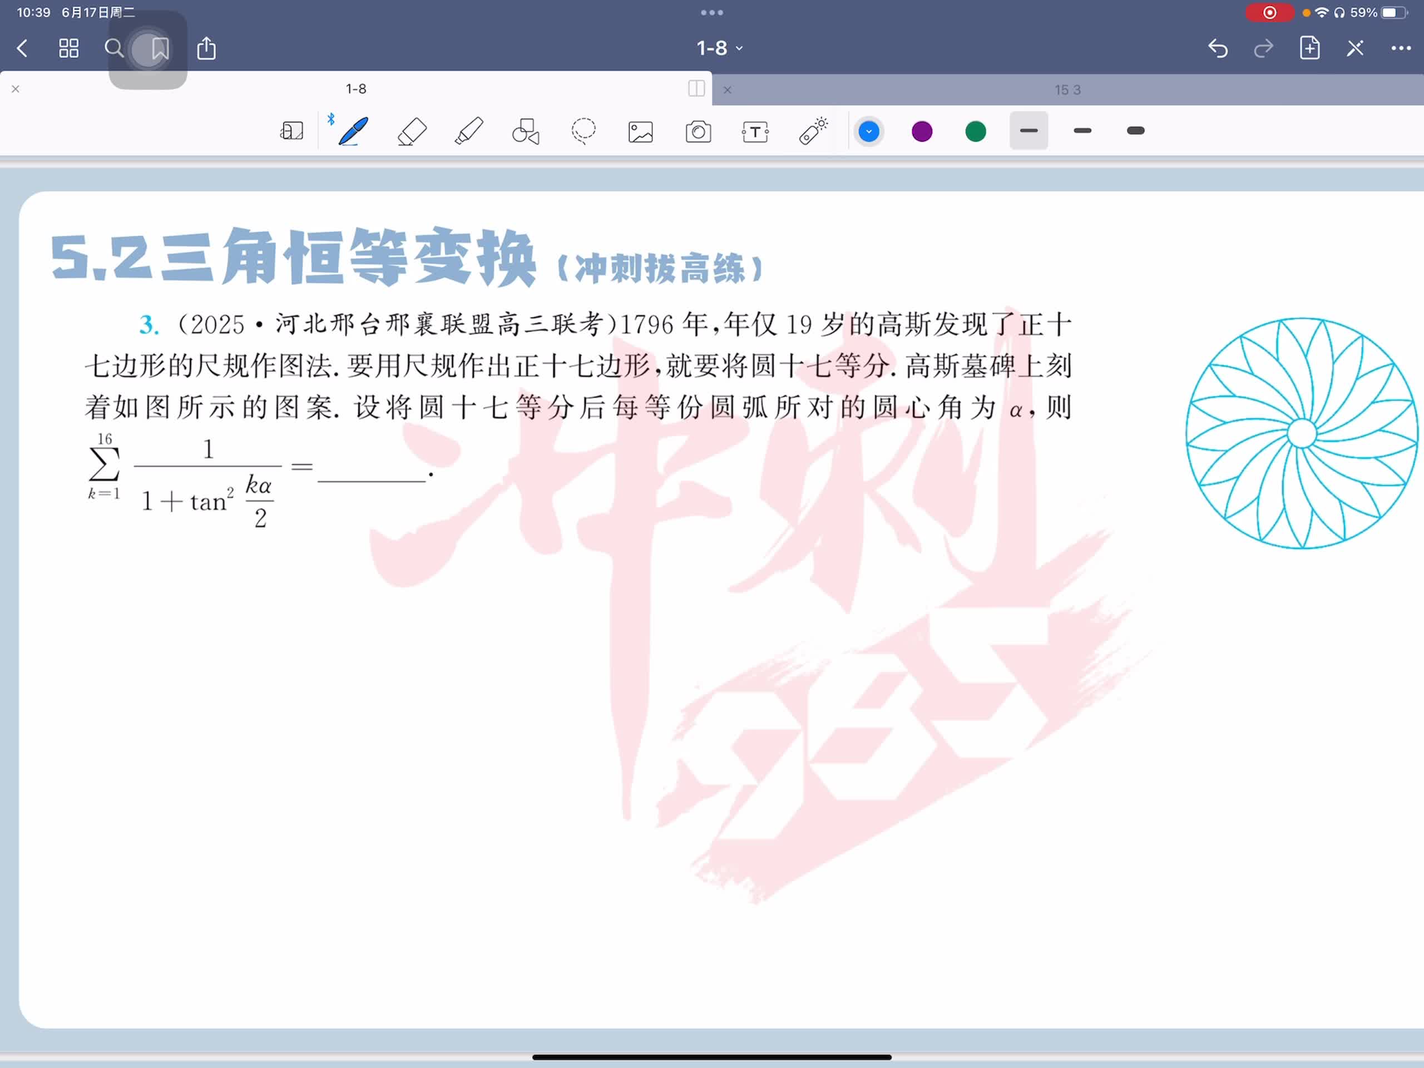Activate the Lasso selection tool

(584, 131)
